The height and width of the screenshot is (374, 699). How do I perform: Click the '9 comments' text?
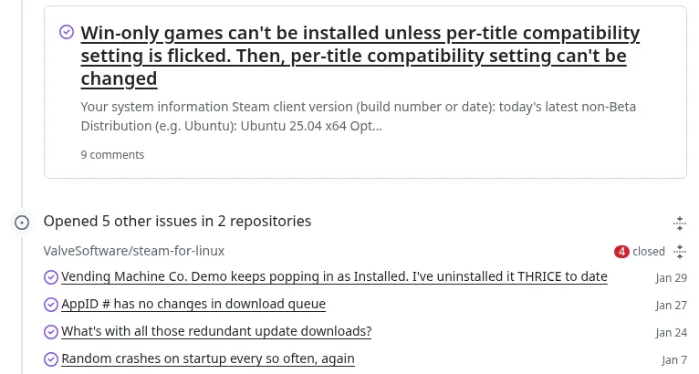(x=112, y=155)
